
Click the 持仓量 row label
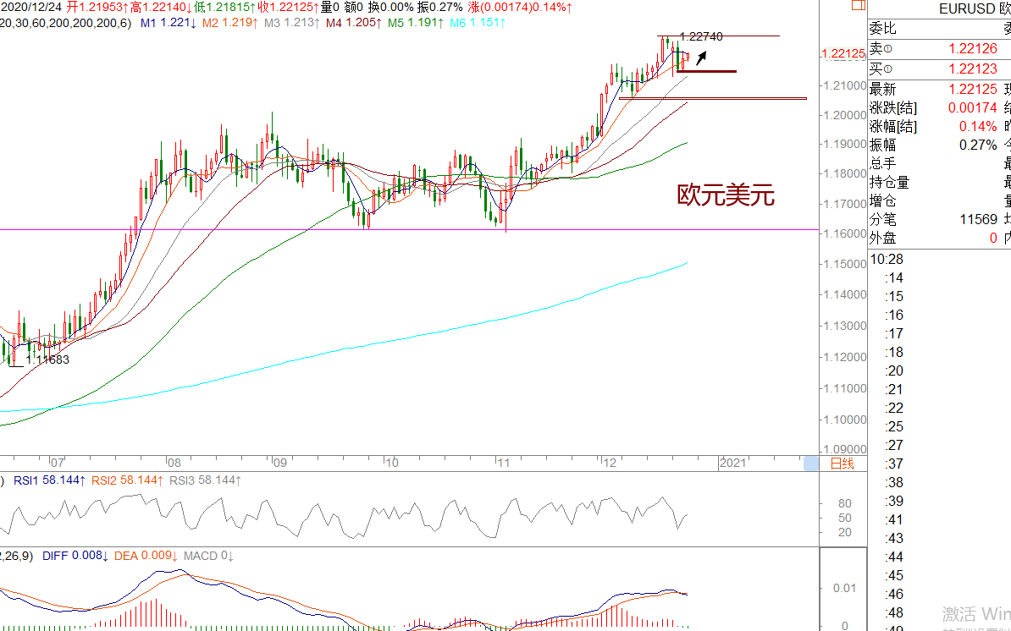click(x=889, y=182)
